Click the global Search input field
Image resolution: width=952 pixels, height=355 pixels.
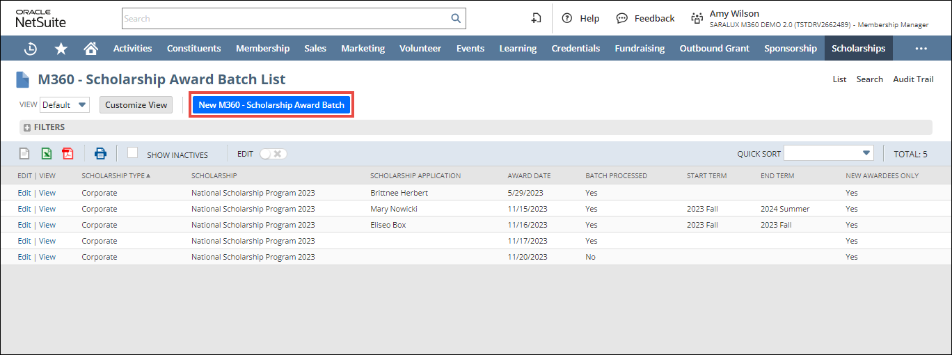click(285, 19)
